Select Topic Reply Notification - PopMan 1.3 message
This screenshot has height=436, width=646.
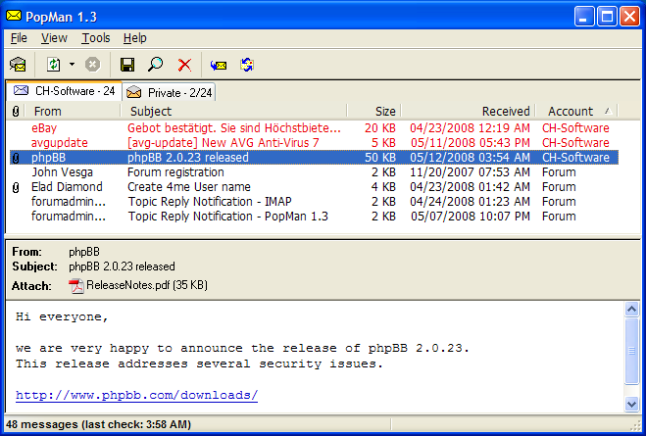click(x=314, y=217)
